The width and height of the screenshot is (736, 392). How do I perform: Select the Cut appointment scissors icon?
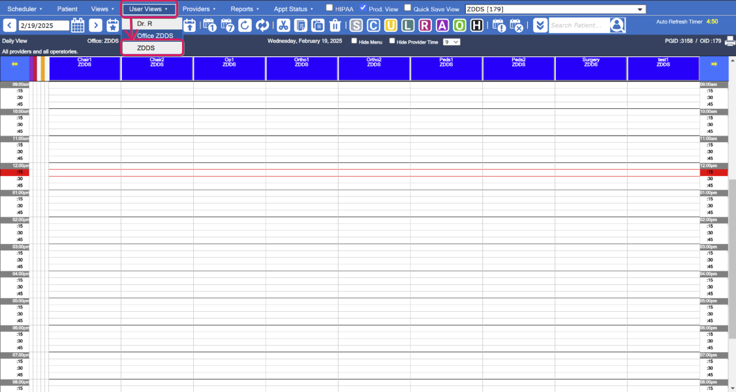coord(283,25)
